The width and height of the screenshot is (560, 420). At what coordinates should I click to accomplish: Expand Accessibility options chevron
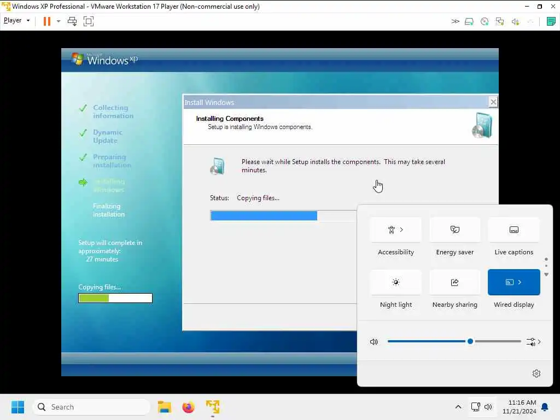pos(401,230)
